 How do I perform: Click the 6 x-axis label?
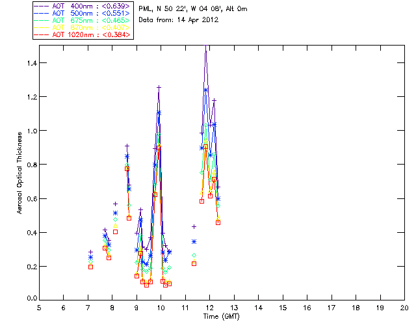click(x=64, y=308)
